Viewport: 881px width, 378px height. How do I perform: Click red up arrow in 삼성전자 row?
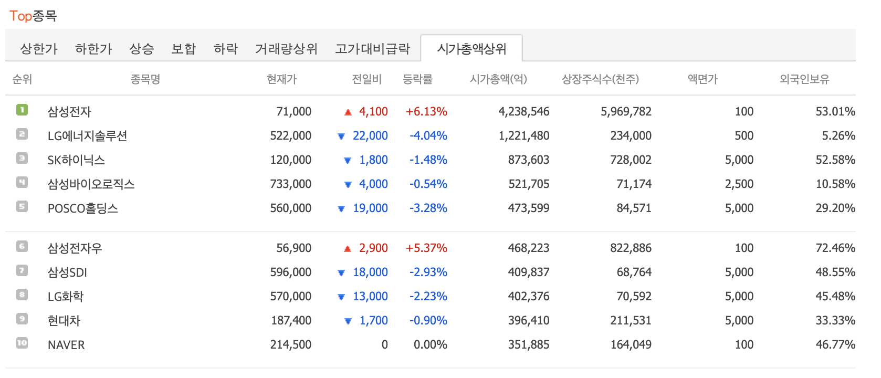tap(348, 112)
